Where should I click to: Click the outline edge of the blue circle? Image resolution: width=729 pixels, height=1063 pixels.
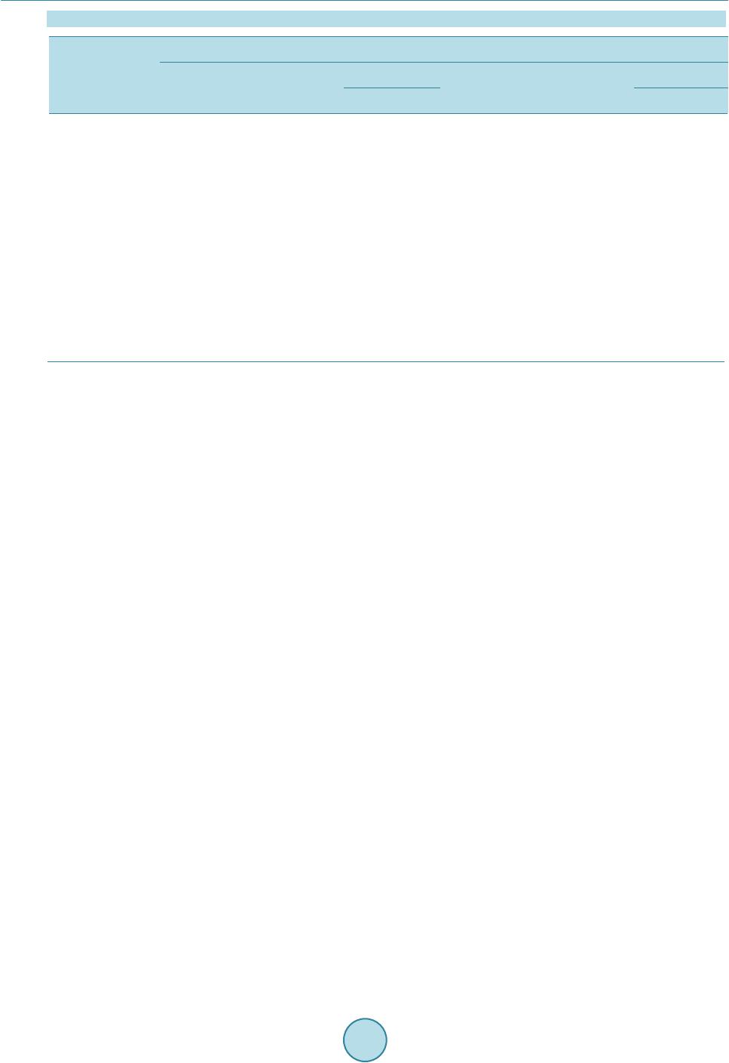(344, 1040)
